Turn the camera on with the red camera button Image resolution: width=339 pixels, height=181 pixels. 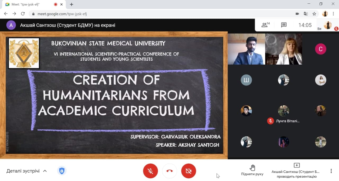(189, 171)
